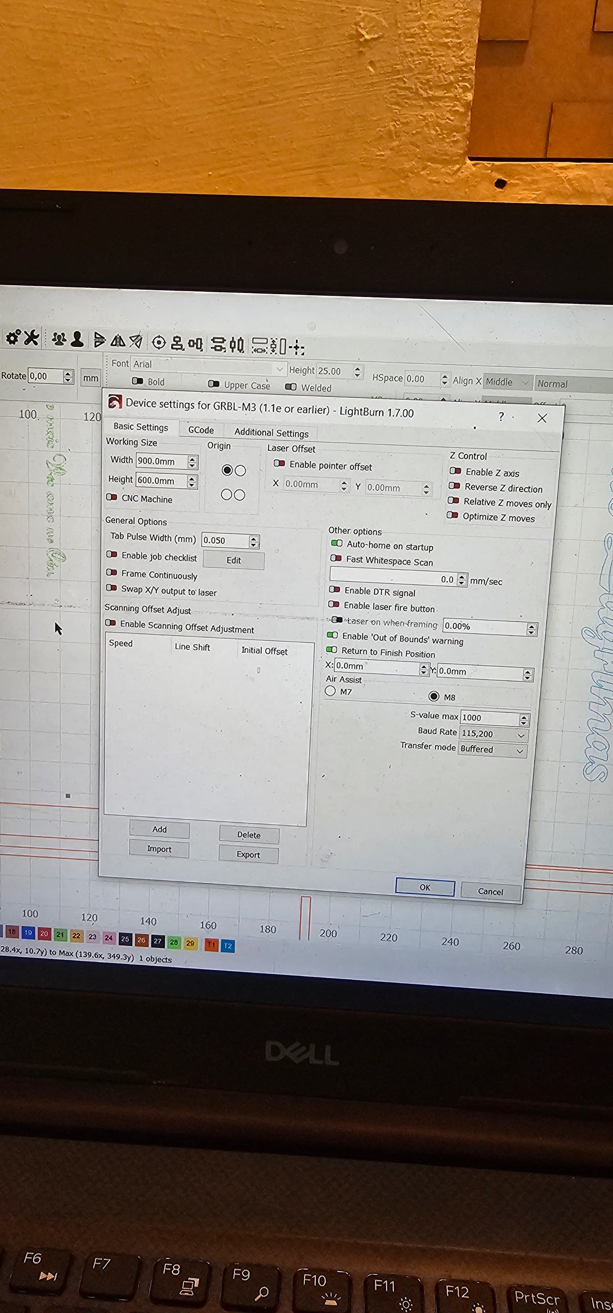The height and width of the screenshot is (1313, 613).
Task: Click the Delete scanning offset button
Action: tap(249, 835)
